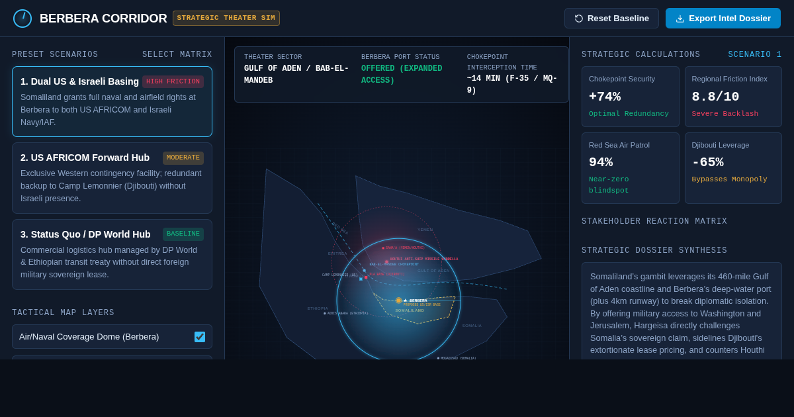Image resolution: width=794 pixels, height=417 pixels.
Task: Click the SCENARIO 1 indicator
Action: pyautogui.click(x=755, y=55)
